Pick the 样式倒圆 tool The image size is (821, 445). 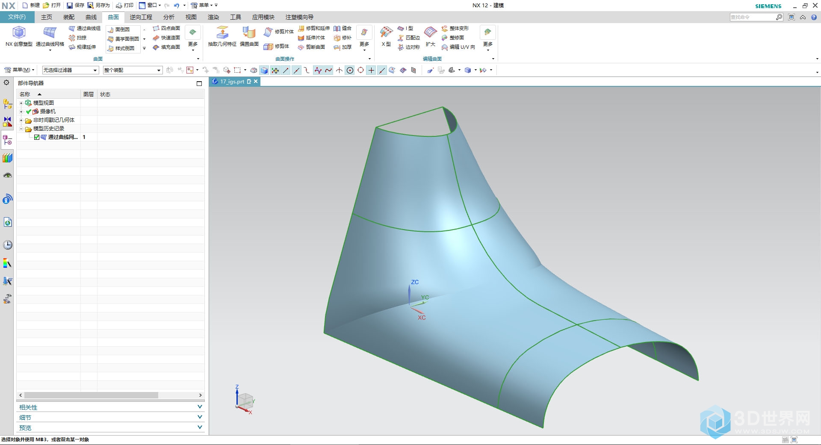(x=121, y=48)
